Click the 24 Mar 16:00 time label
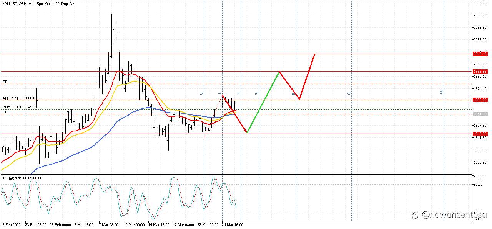Viewport: 492px width, 229px height. pos(233,225)
